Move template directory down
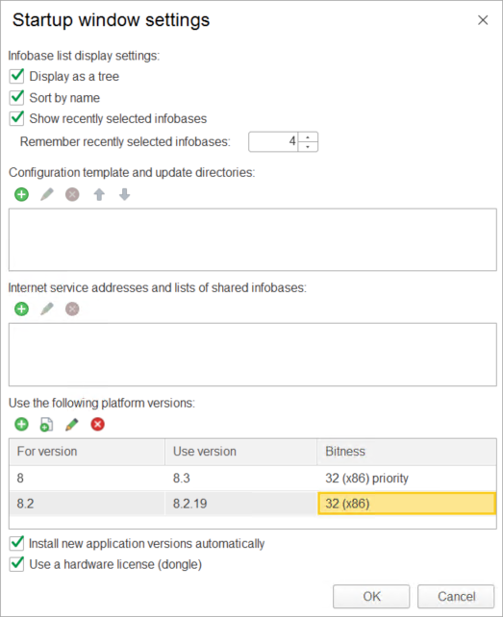 point(124,194)
